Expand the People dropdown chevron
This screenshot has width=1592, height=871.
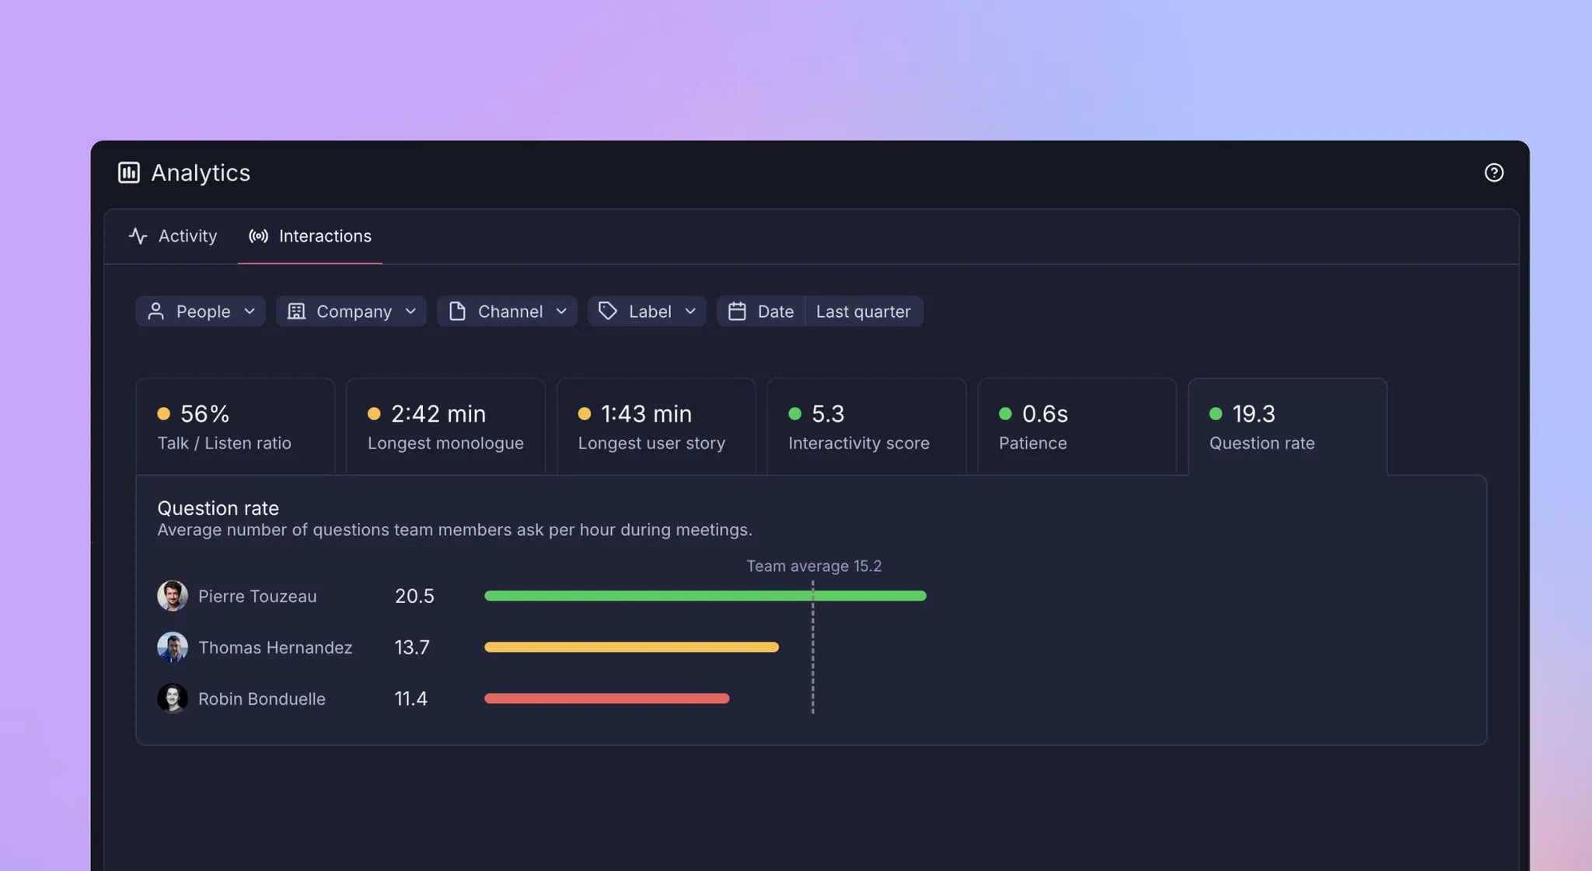[250, 312]
